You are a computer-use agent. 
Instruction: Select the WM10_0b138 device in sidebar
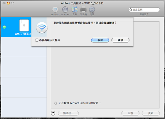[x=16, y=27]
